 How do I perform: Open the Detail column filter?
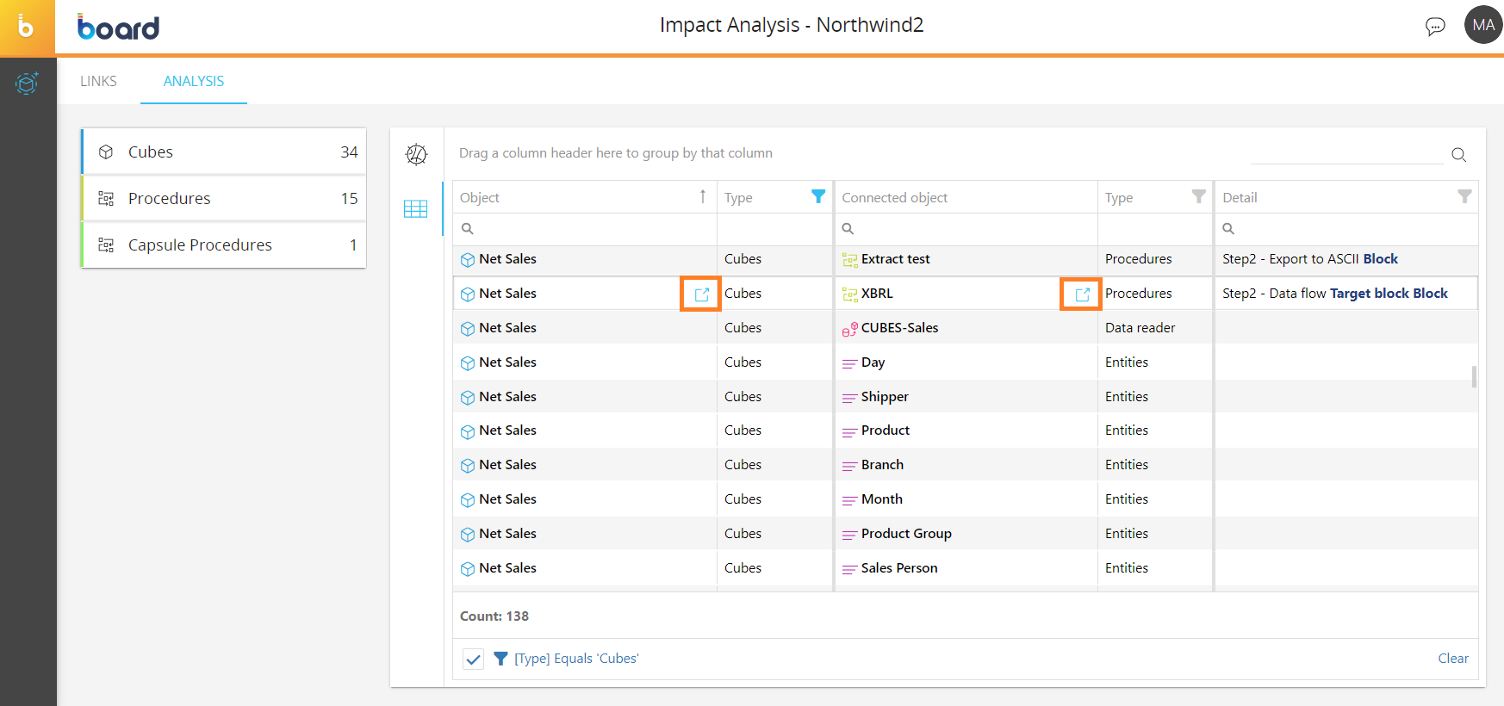(1464, 197)
